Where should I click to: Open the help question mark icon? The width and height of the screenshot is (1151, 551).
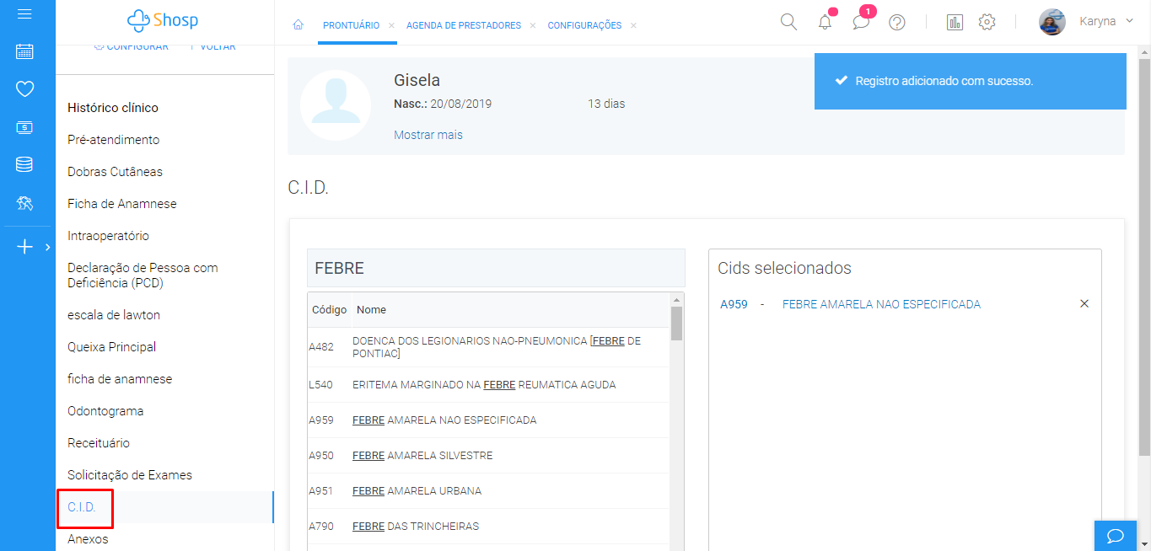[897, 23]
